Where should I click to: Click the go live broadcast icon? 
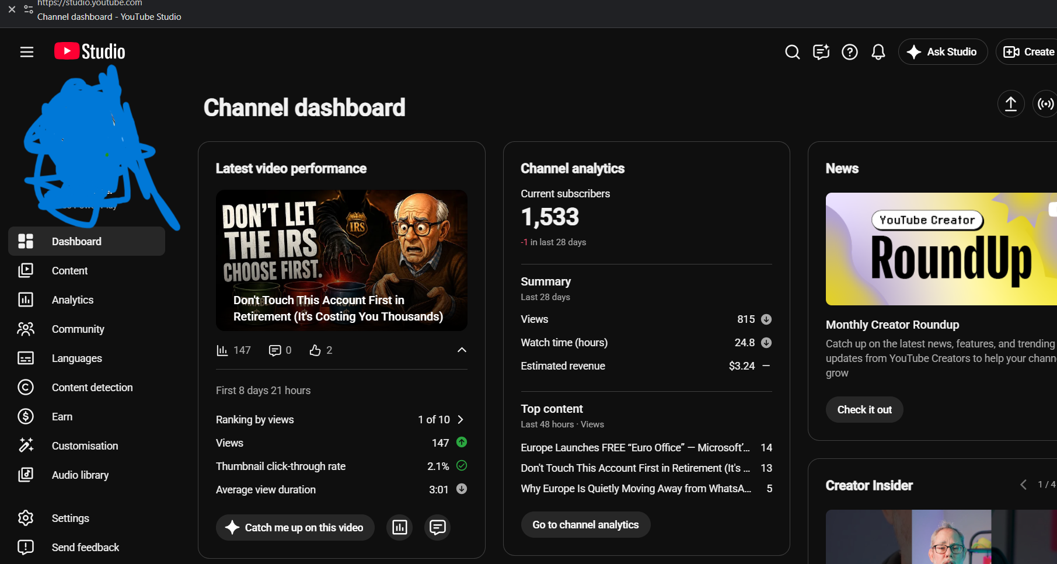click(x=1045, y=104)
